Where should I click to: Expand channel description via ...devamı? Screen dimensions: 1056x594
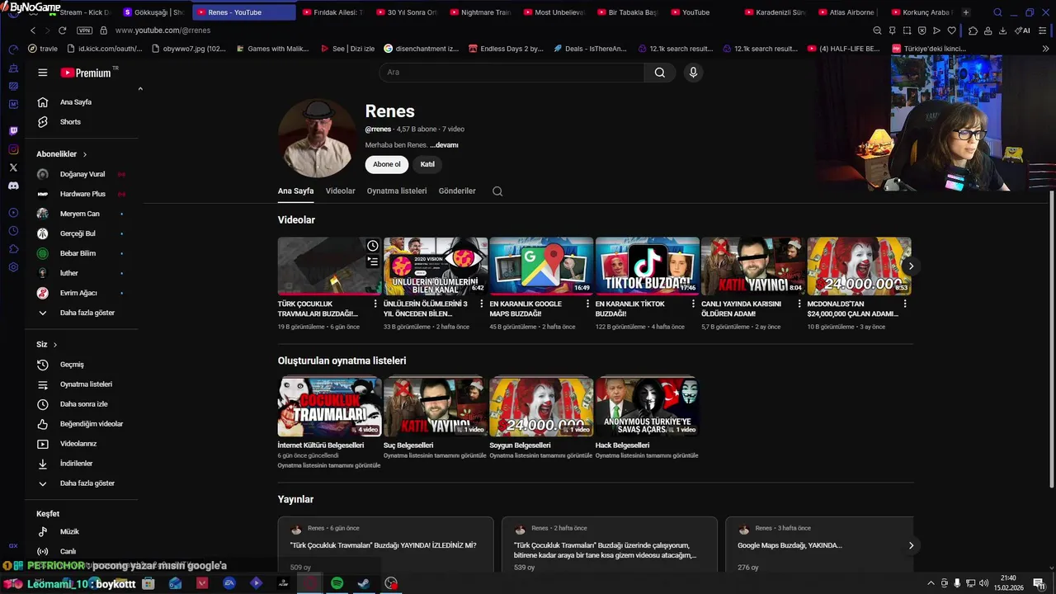(x=444, y=145)
